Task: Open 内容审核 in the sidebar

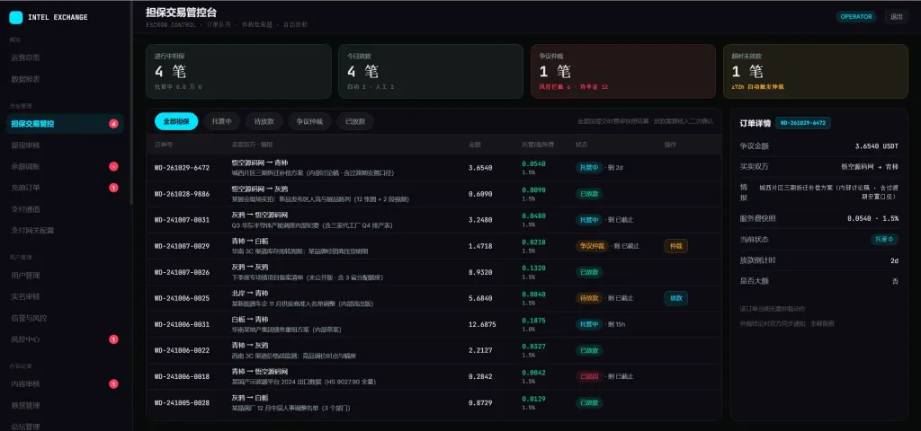Action: point(65,384)
